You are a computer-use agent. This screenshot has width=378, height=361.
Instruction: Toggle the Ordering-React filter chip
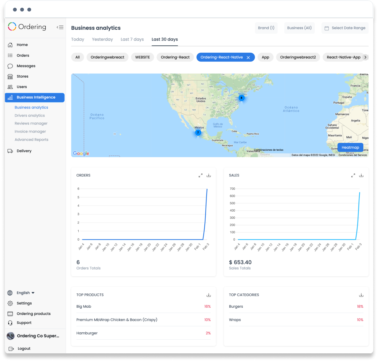pos(175,57)
